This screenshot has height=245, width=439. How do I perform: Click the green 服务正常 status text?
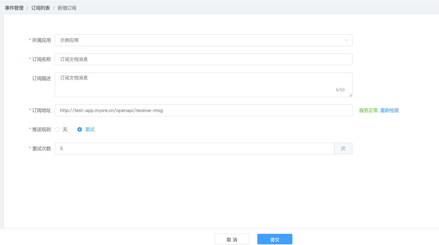click(368, 111)
